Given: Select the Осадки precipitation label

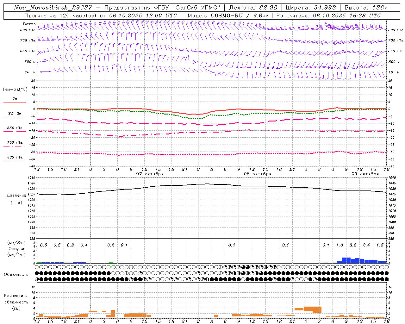Looking at the screenshot, I should (16, 249).
